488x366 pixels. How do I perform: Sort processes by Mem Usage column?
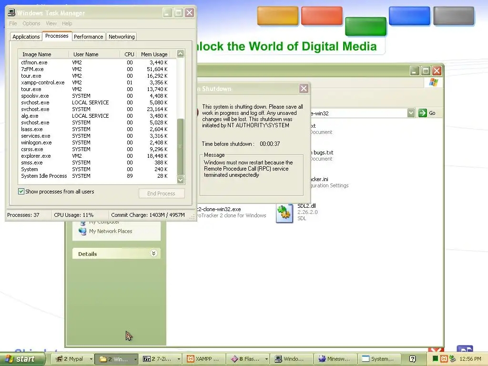click(x=154, y=54)
